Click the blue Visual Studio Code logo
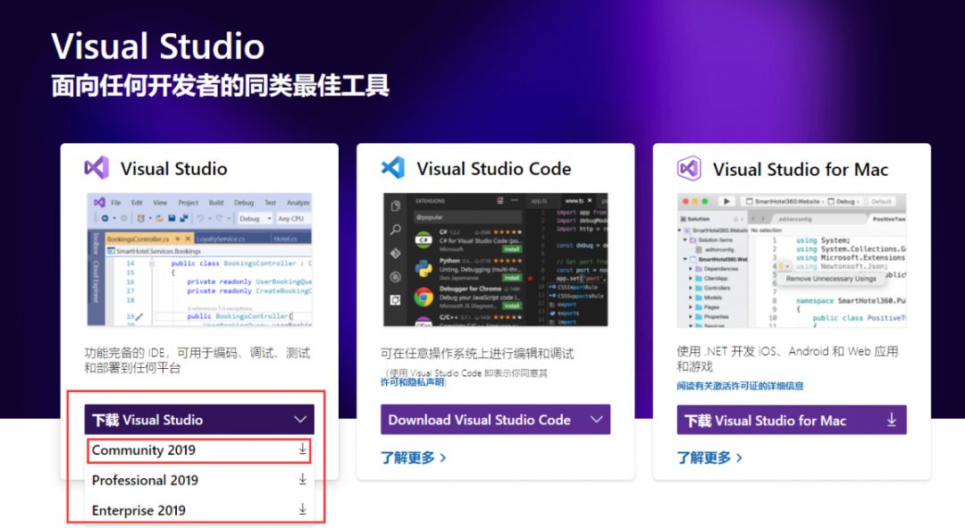Screen dimensions: 965x528 393,167
